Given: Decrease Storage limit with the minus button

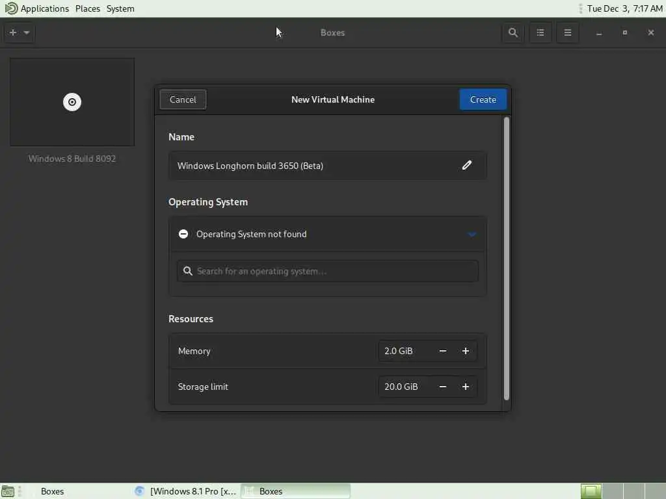Looking at the screenshot, I should [442, 387].
